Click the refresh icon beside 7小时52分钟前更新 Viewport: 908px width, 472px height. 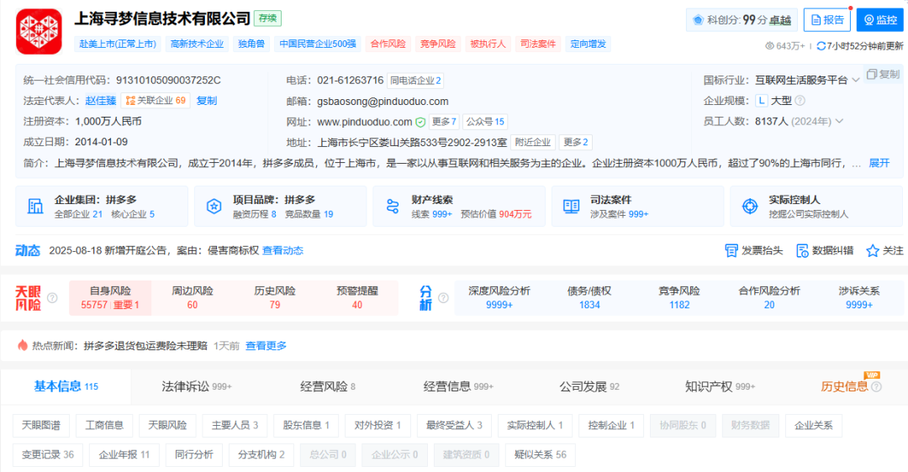[821, 45]
